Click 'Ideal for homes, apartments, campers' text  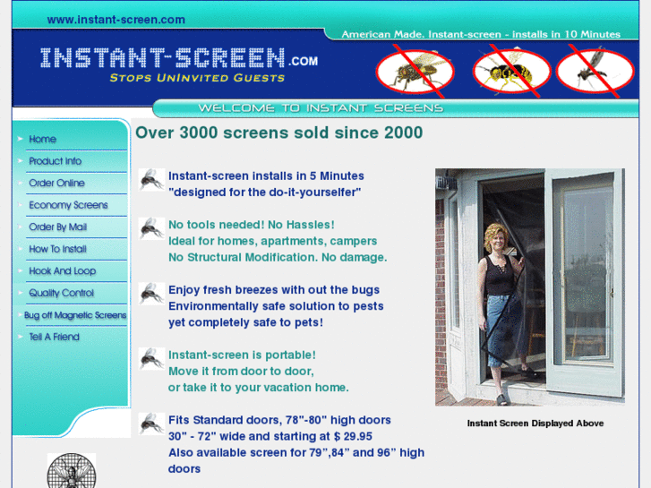pyautogui.click(x=272, y=241)
